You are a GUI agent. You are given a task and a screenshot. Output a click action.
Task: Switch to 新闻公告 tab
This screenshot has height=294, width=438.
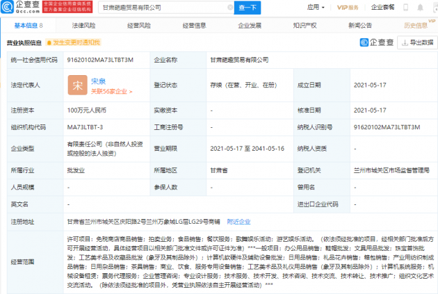[360, 26]
